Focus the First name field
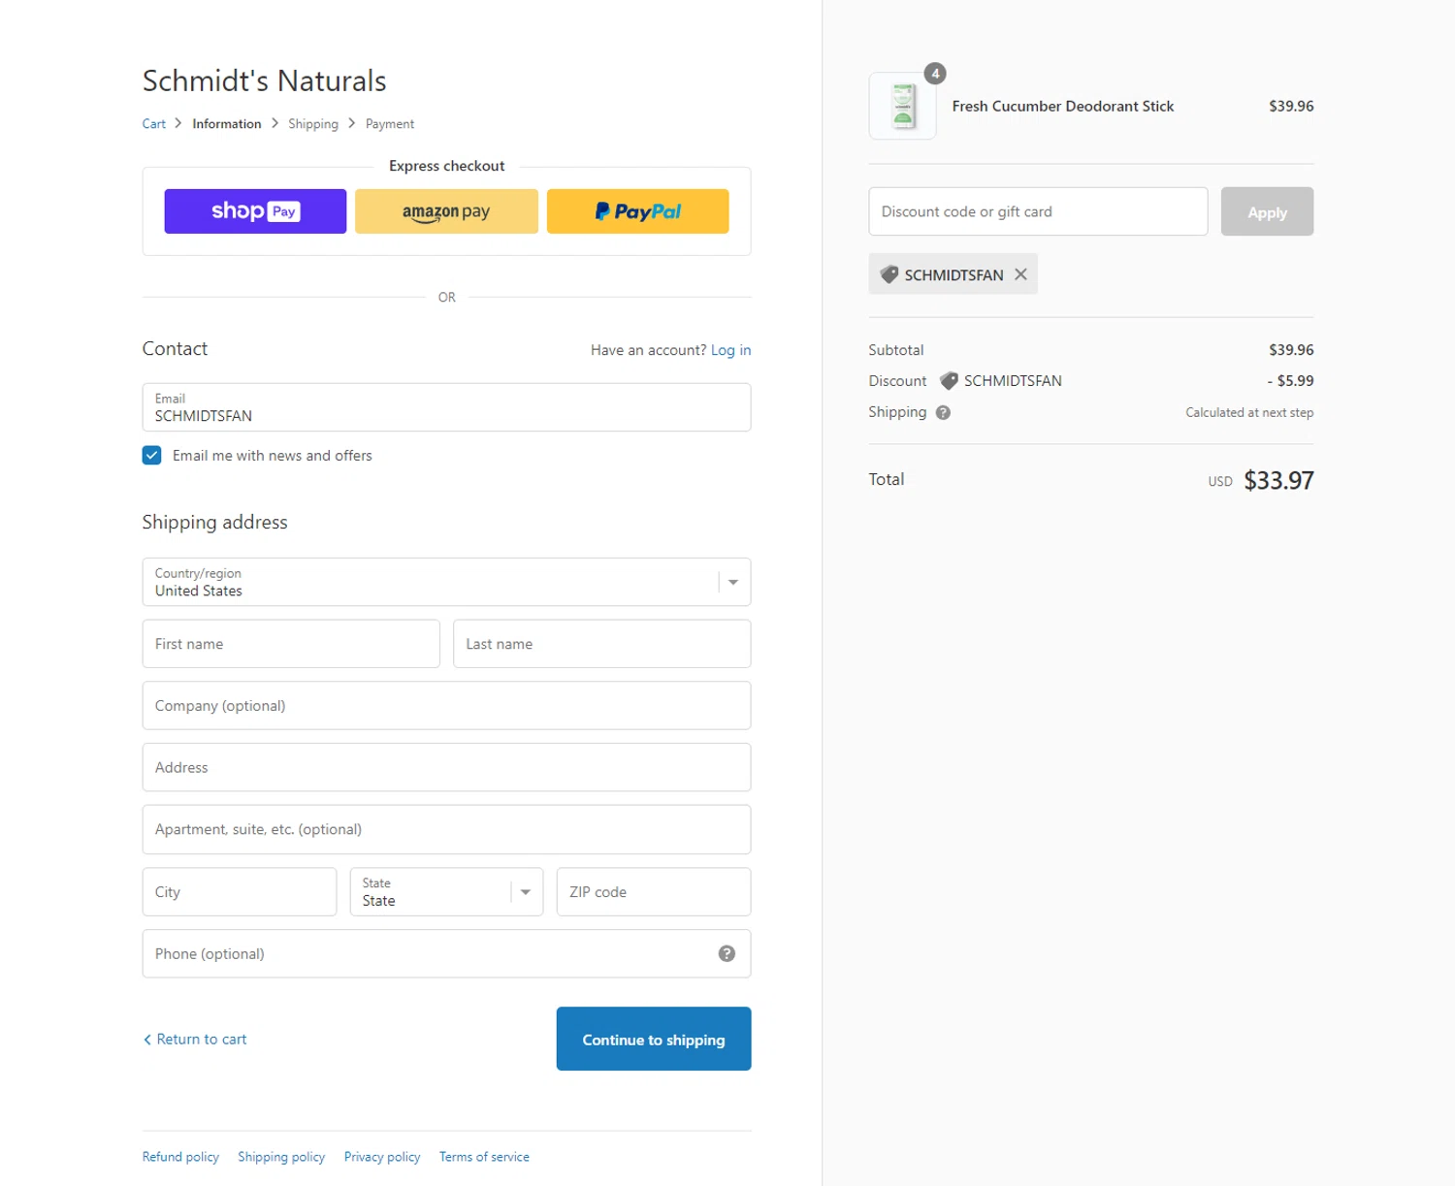This screenshot has height=1186, width=1455. pyautogui.click(x=291, y=644)
